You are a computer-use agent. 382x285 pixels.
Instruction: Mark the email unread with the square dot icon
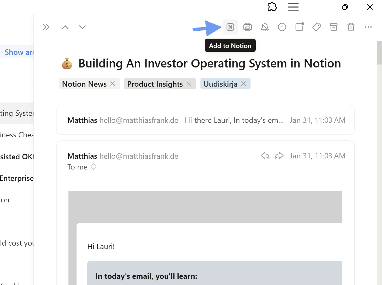point(299,27)
